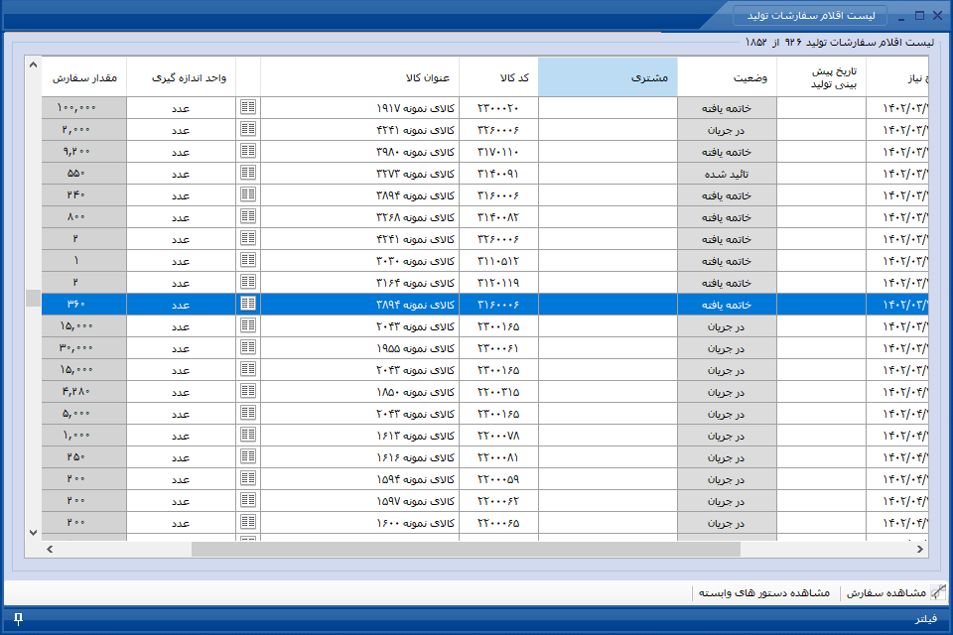The width and height of the screenshot is (953, 635).
Task: Click grid icon for کالای نمونه ۱۵۹۴ row
Action: coord(248,479)
